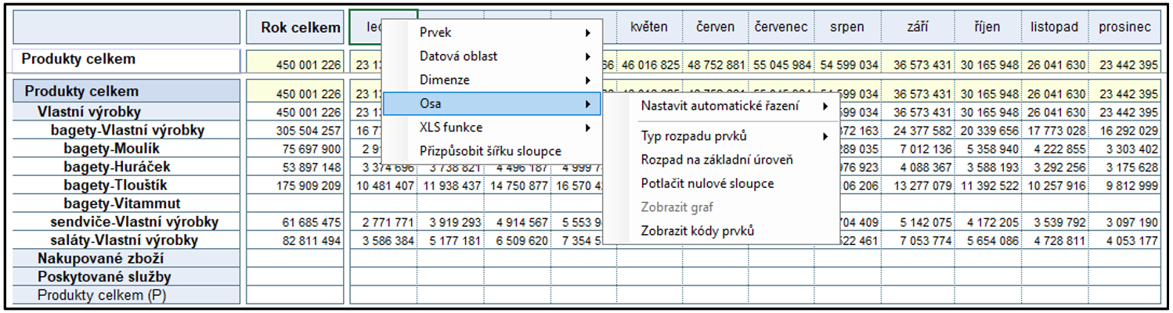This screenshot has width=1173, height=313.
Task: Open the Dimenze submenu
Action: coord(492,80)
